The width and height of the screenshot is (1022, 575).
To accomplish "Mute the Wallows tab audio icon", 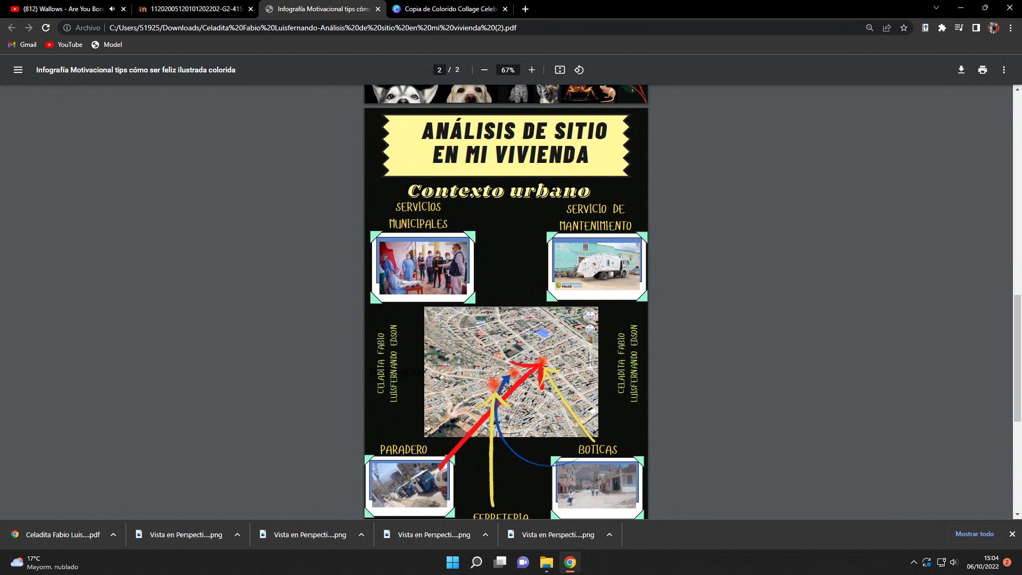I will coord(112,9).
